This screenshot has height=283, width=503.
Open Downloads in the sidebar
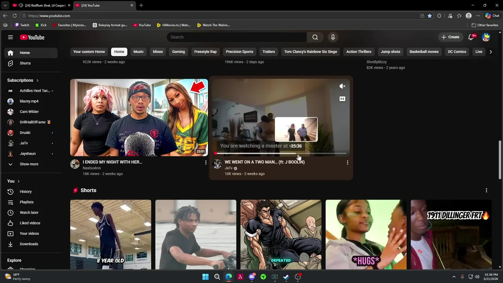point(31,244)
